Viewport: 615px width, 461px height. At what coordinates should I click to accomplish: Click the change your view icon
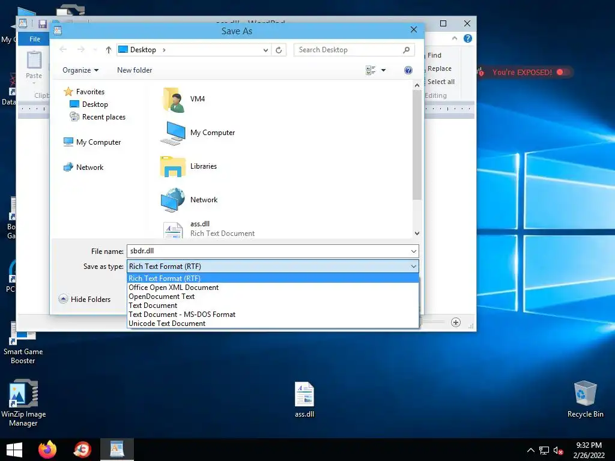(x=371, y=70)
